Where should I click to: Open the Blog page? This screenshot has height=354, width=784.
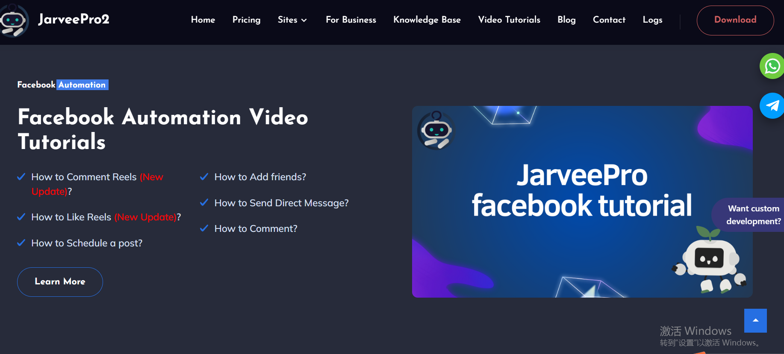pos(566,20)
